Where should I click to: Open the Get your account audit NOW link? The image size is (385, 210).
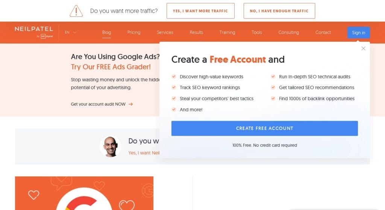click(x=98, y=104)
